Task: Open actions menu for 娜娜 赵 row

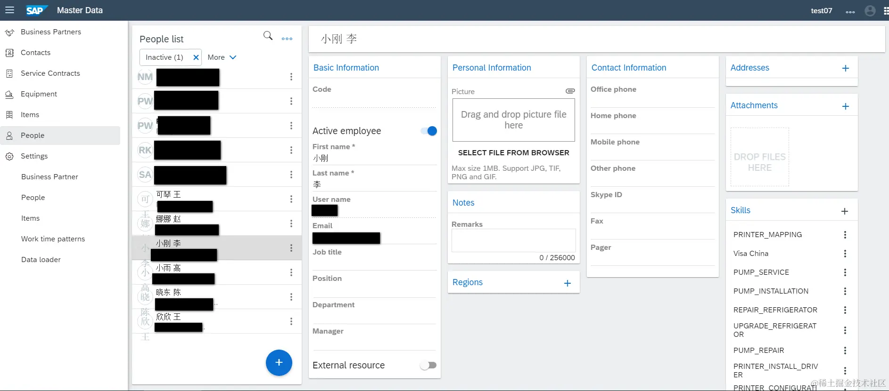Action: click(x=291, y=223)
